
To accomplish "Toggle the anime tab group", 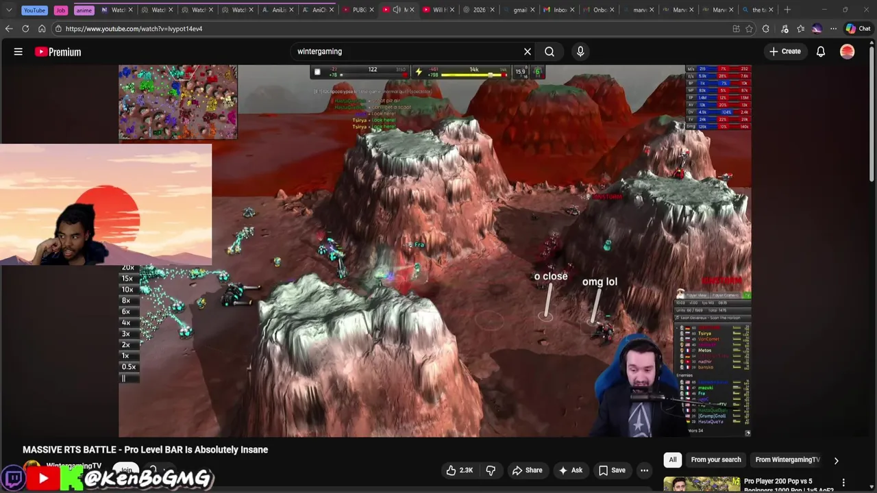I will pos(84,10).
